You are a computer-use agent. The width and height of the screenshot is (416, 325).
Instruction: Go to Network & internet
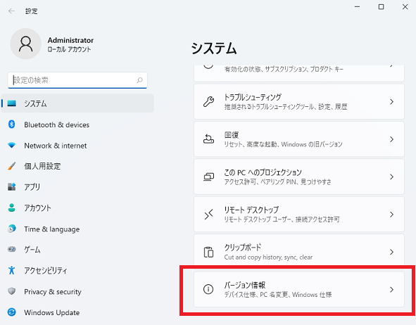[77, 146]
